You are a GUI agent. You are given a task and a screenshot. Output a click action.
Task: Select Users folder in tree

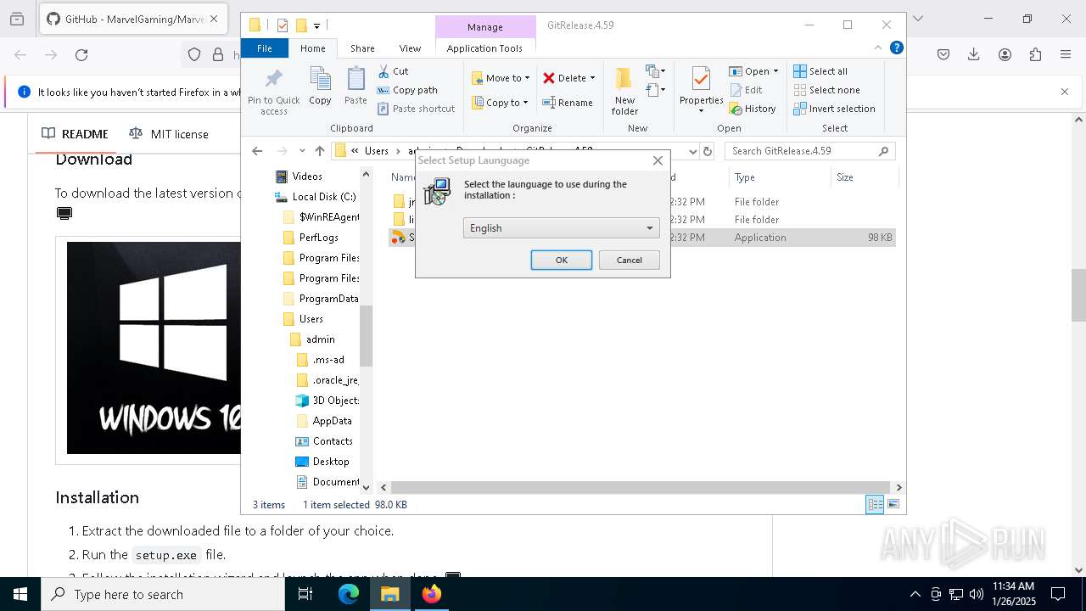311,319
